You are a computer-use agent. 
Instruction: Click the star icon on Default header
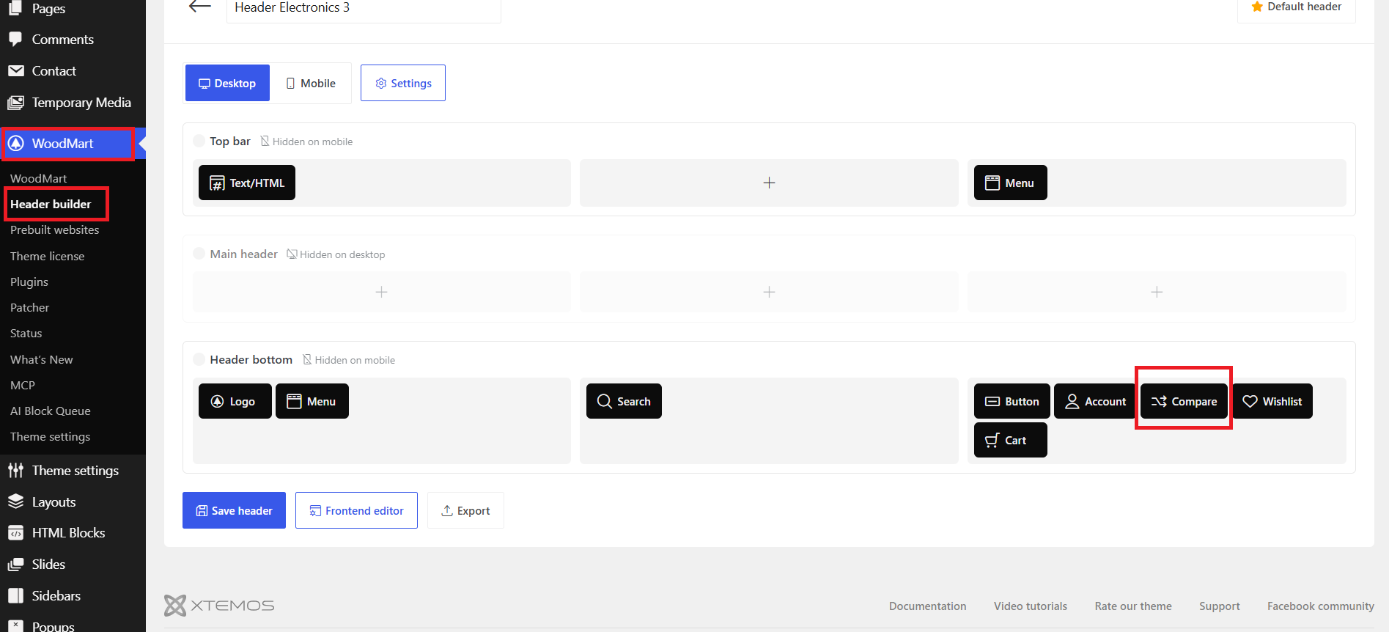tap(1257, 7)
